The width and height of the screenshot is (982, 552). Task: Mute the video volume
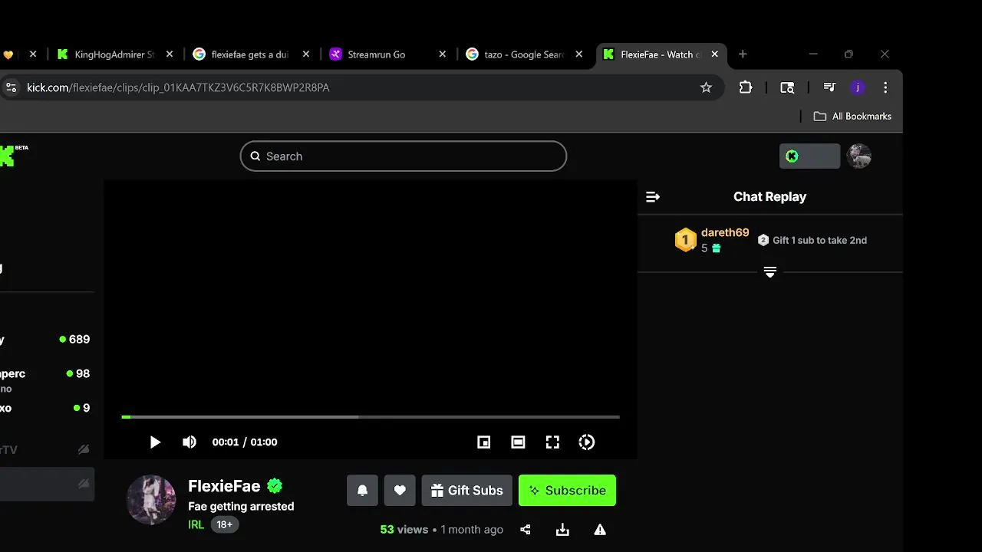pos(189,442)
